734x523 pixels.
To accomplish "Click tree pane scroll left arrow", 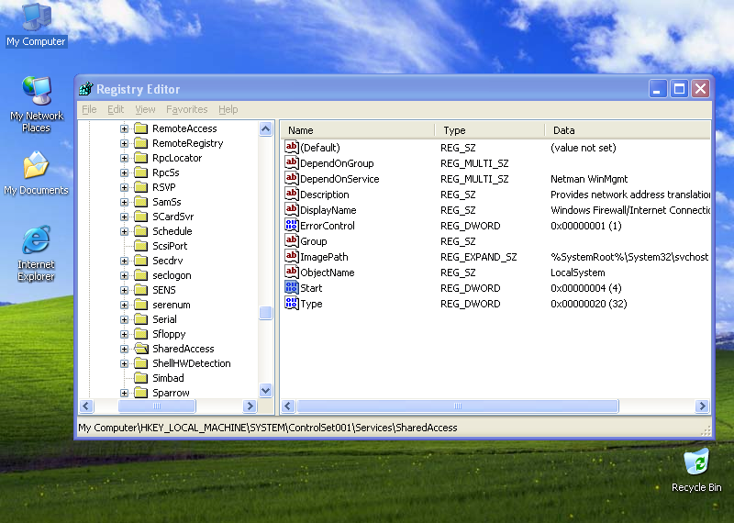I will [86, 406].
